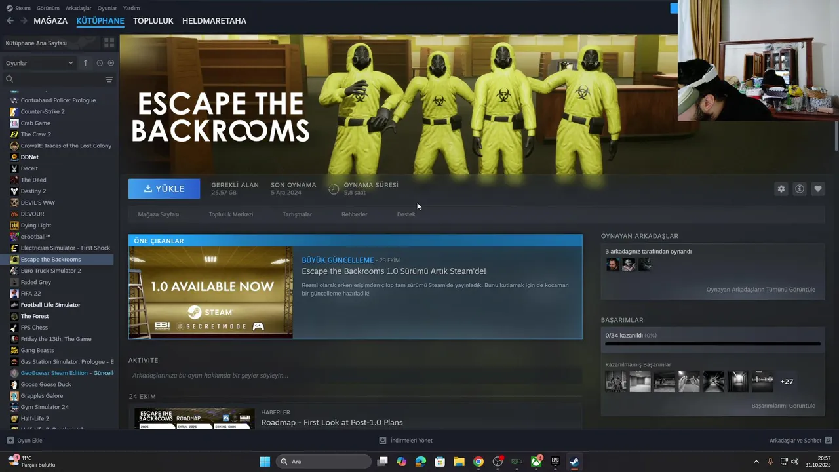This screenshot has height=472, width=839.
Task: Toggle recent activity clock sort icon
Action: (x=100, y=63)
